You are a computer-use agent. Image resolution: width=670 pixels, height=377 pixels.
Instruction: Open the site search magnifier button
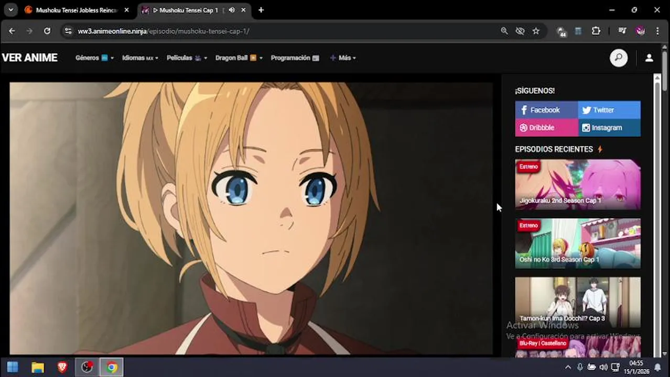619,58
